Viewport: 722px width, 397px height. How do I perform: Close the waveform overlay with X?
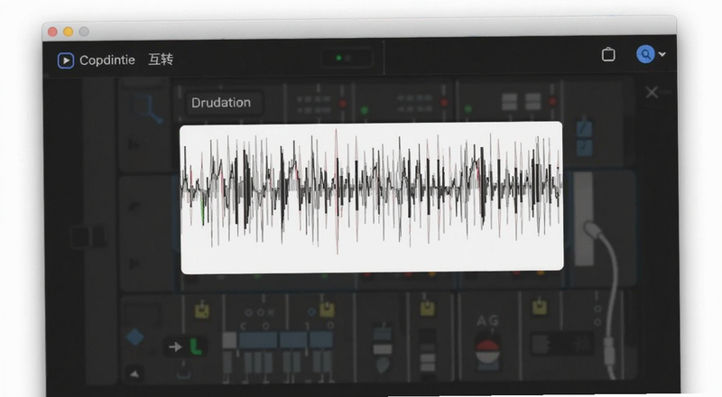tap(652, 93)
